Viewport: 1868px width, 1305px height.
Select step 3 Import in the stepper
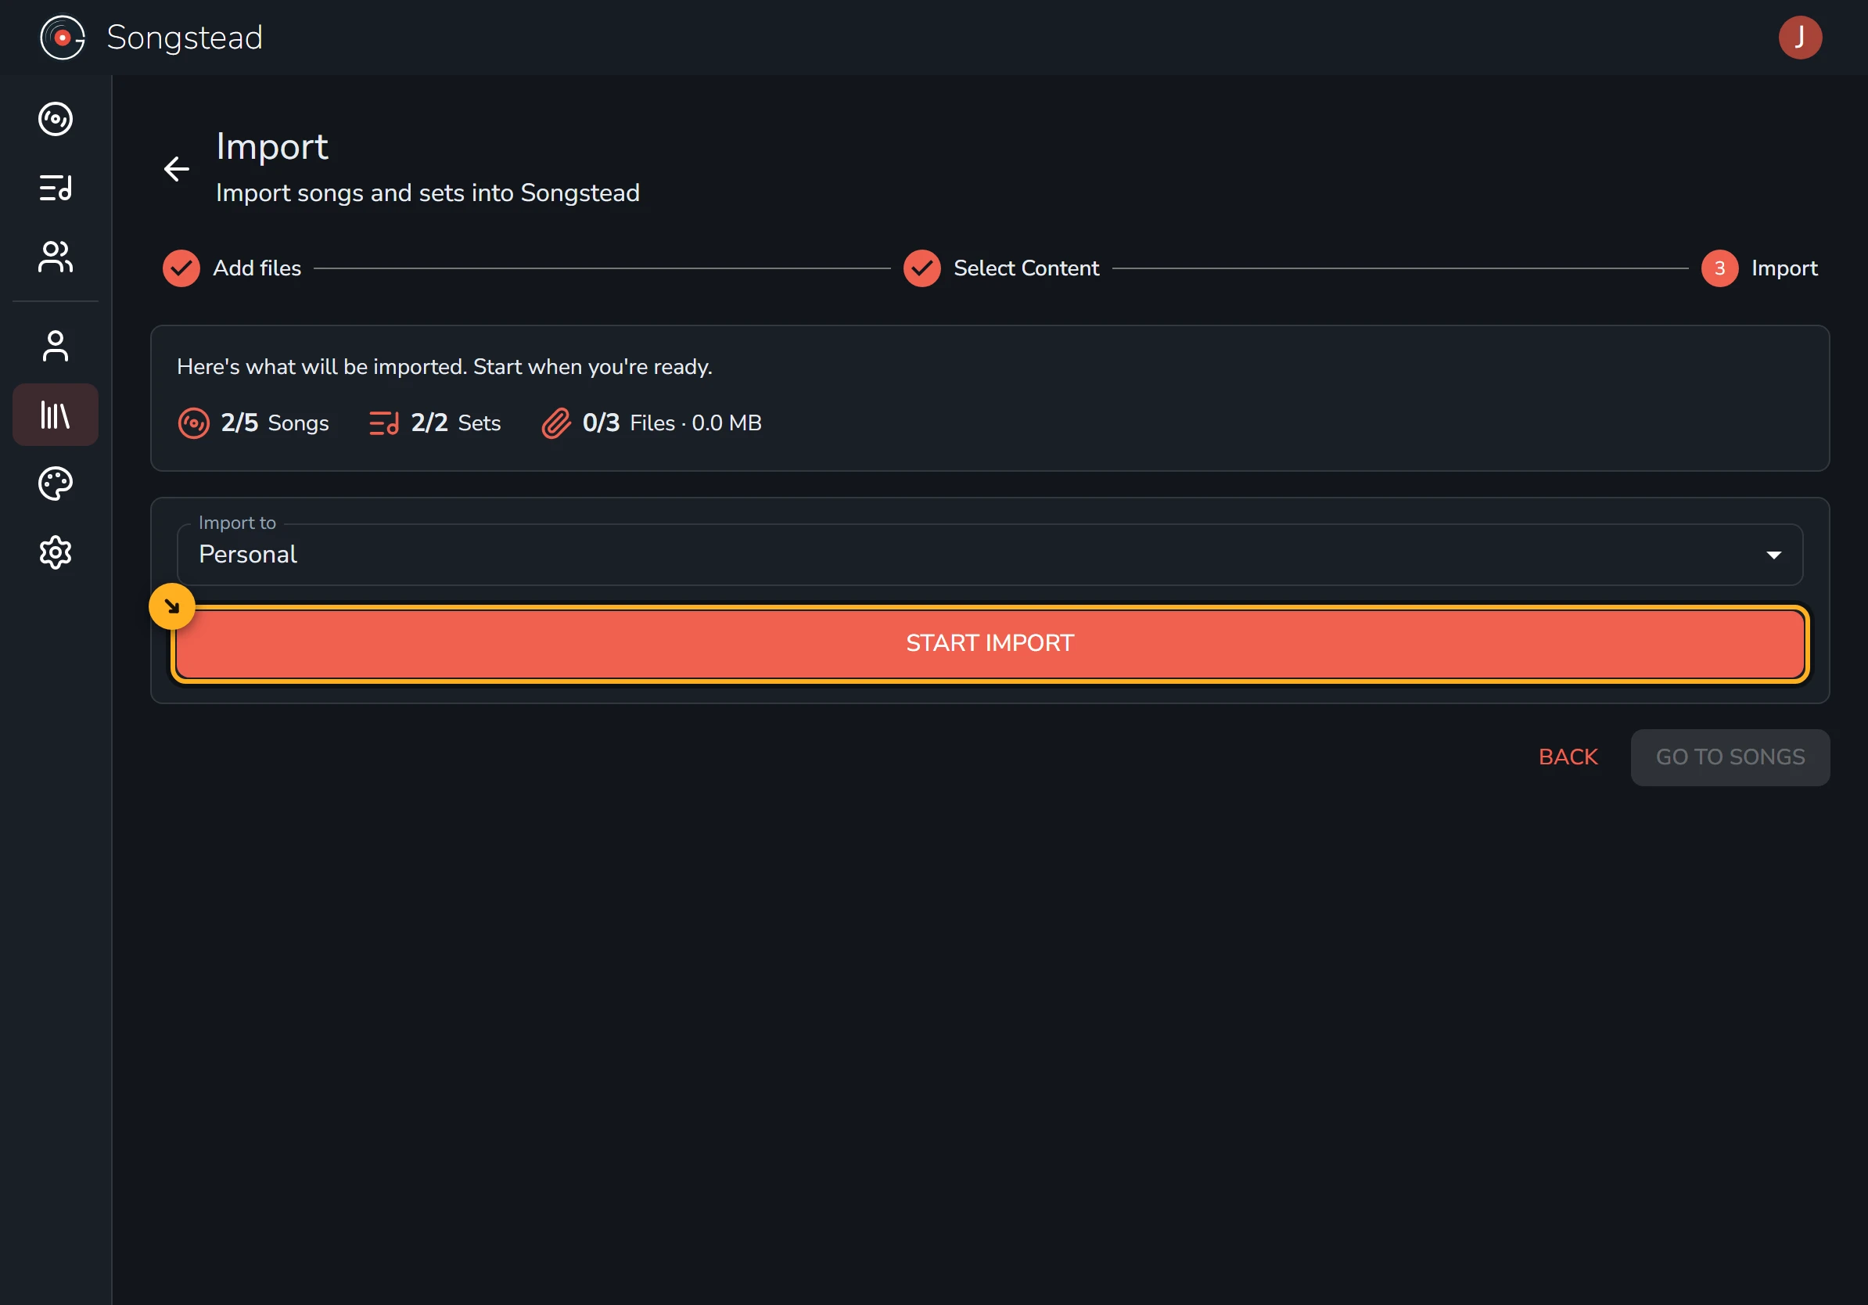pyautogui.click(x=1759, y=268)
